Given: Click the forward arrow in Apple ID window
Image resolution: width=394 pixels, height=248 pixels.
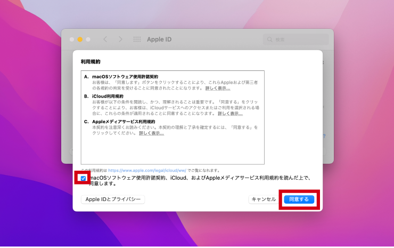Looking at the screenshot, I should (120, 39).
